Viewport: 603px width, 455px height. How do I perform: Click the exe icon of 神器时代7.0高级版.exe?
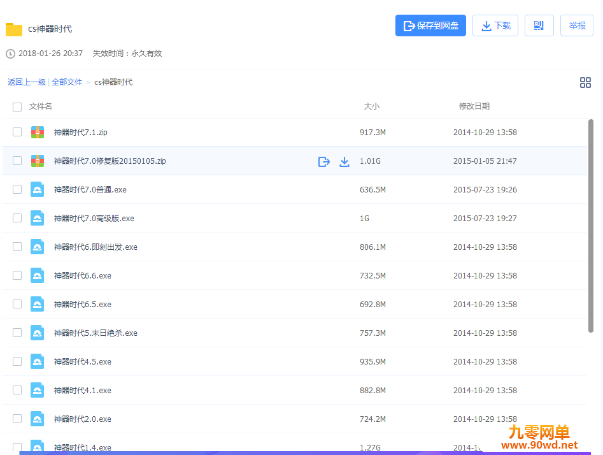[38, 218]
